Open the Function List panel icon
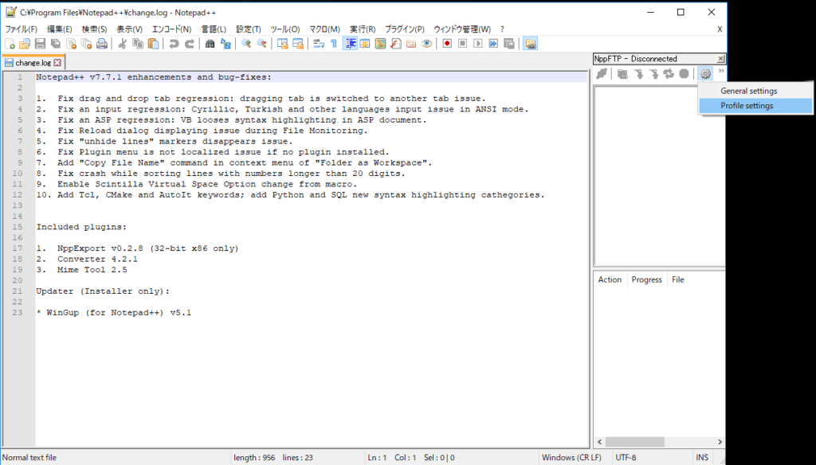Viewport: 816px width, 465px height. coord(396,44)
